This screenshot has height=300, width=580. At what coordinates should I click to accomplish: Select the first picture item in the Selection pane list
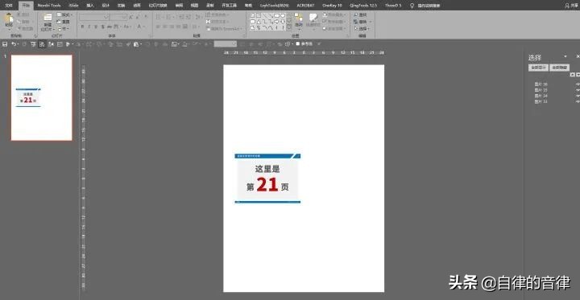click(x=541, y=84)
